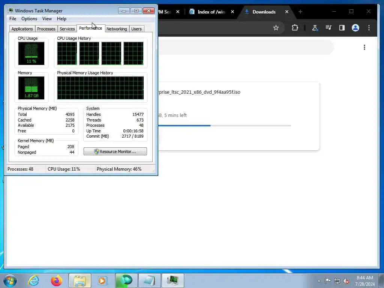Open the media controls icon in Chrome
The height and width of the screenshot is (288, 384).
(328, 28)
